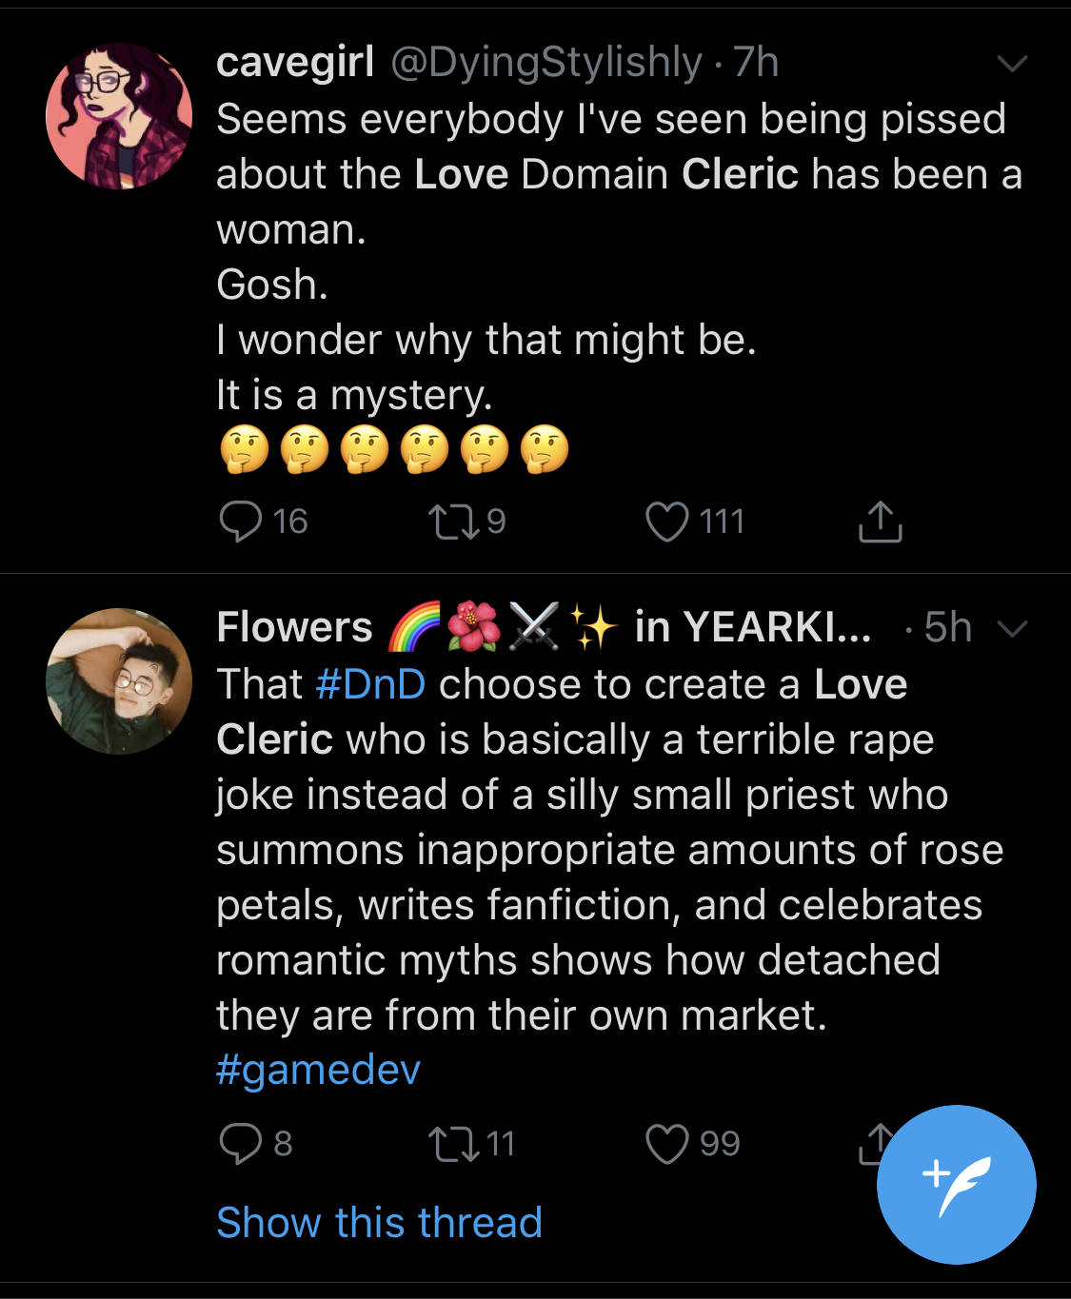Share Flowers' tweet via upload icon
1071x1299 pixels.
tap(872, 1144)
